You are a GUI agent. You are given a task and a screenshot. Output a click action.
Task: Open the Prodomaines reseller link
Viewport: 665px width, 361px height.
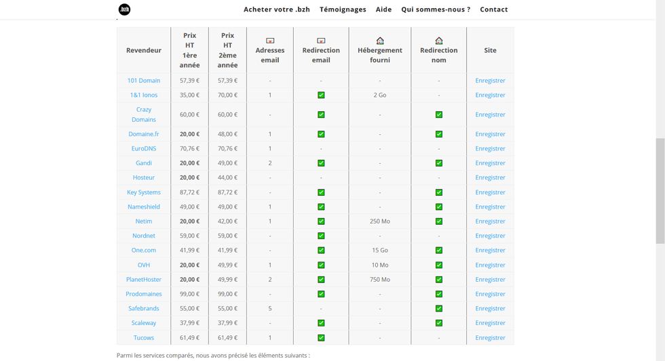click(x=144, y=294)
